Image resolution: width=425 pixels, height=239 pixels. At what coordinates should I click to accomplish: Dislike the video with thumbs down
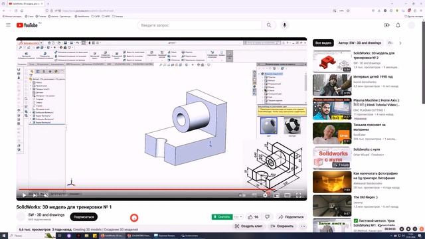pyautogui.click(x=267, y=217)
